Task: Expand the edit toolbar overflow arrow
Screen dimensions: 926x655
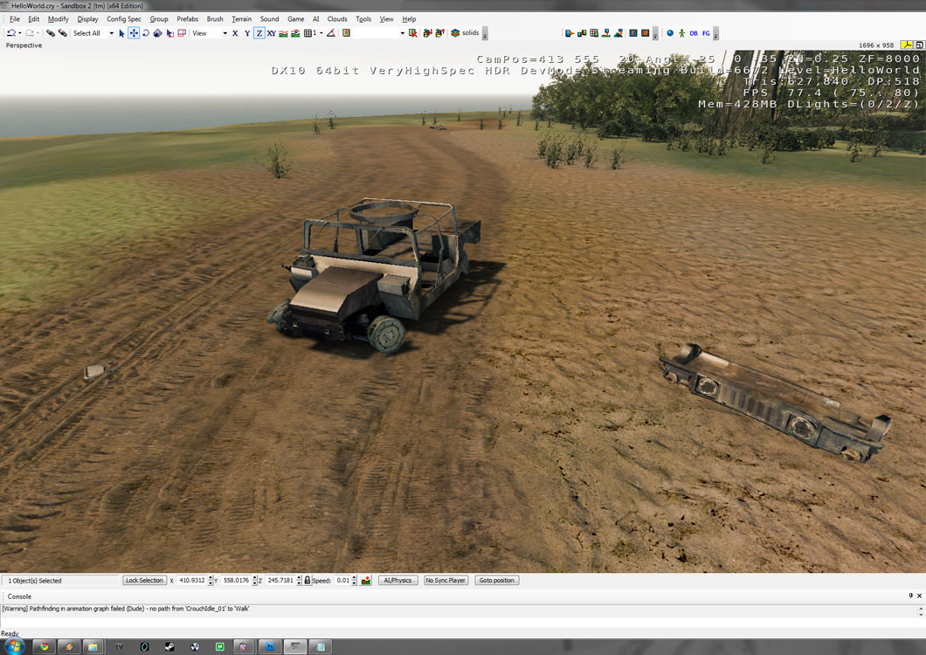Action: point(485,34)
